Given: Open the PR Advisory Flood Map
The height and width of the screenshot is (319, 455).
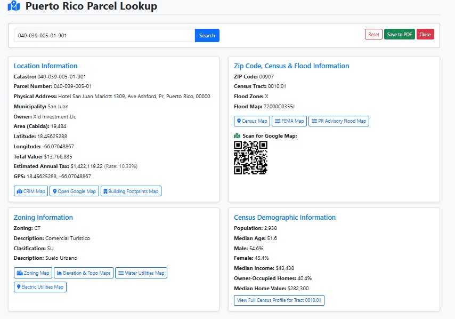Looking at the screenshot, I should point(339,121).
